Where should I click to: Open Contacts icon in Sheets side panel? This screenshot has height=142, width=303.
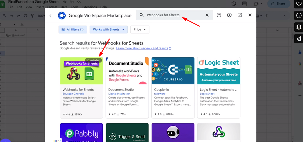[300, 52]
